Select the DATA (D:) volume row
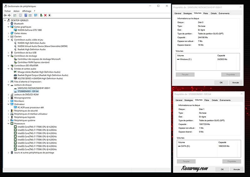The width and height of the screenshot is (250, 177). [188, 146]
